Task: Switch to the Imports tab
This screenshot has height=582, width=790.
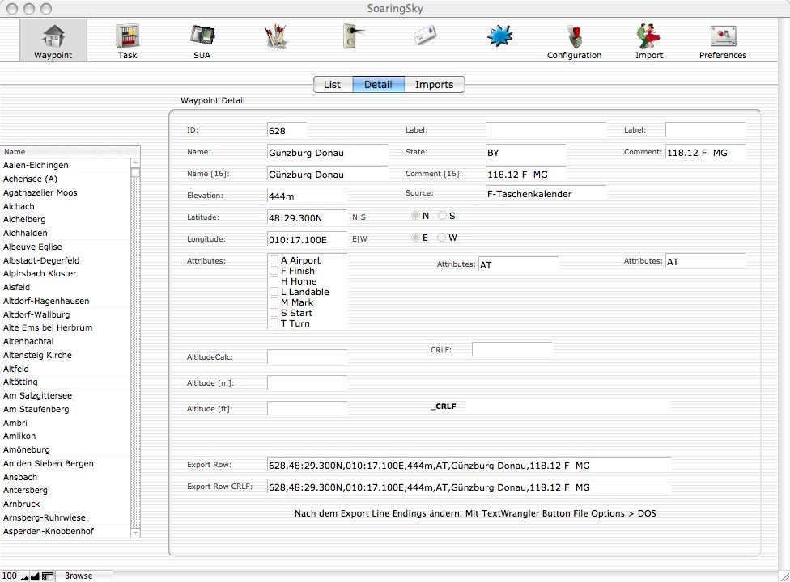Action: (x=435, y=85)
